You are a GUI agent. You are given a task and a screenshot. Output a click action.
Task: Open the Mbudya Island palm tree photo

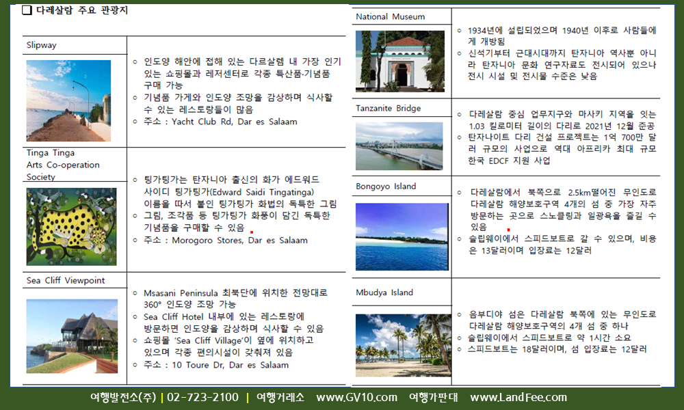[x=403, y=345]
